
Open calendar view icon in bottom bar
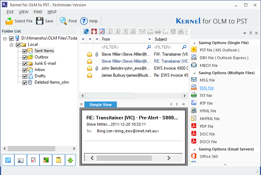(x=8, y=160)
